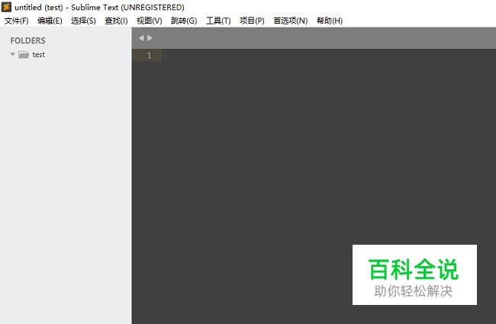Screen dimensions: 496x324
Task: Click the test folder icon in sidebar
Action: pyautogui.click(x=24, y=54)
